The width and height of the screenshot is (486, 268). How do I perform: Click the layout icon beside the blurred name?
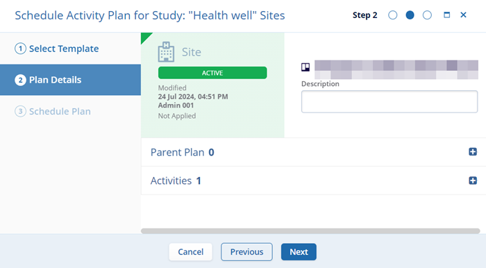point(305,67)
